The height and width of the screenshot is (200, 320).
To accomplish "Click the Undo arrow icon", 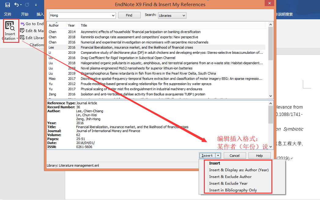I will point(17,5).
